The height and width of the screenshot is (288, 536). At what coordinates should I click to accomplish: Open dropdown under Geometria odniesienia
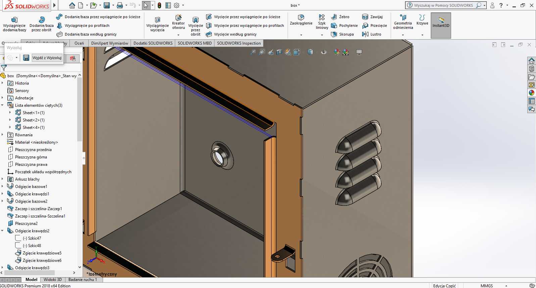click(403, 35)
